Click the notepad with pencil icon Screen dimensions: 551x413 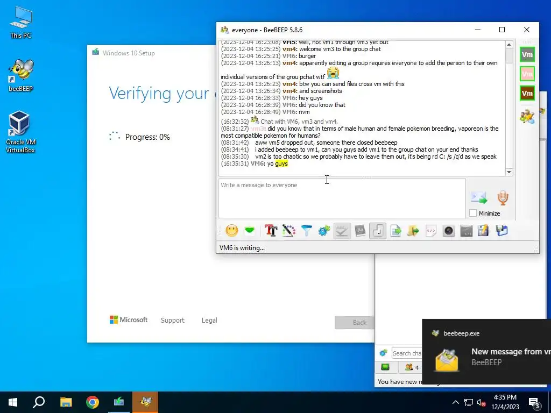coord(484,231)
